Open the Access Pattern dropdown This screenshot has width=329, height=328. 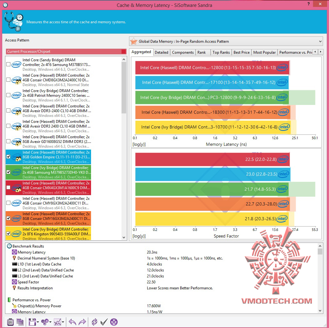point(320,41)
